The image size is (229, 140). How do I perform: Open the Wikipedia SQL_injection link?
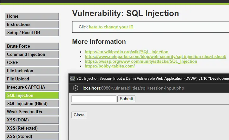click(x=127, y=52)
